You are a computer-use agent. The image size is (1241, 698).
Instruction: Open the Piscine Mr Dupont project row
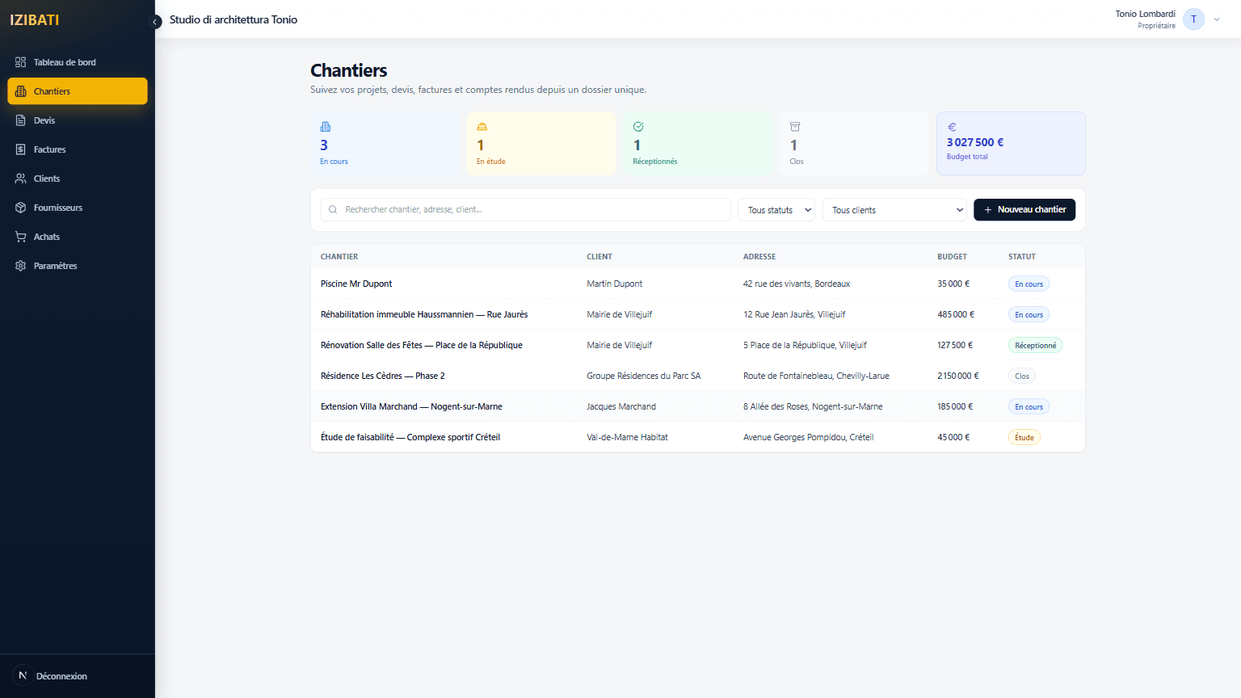[356, 284]
